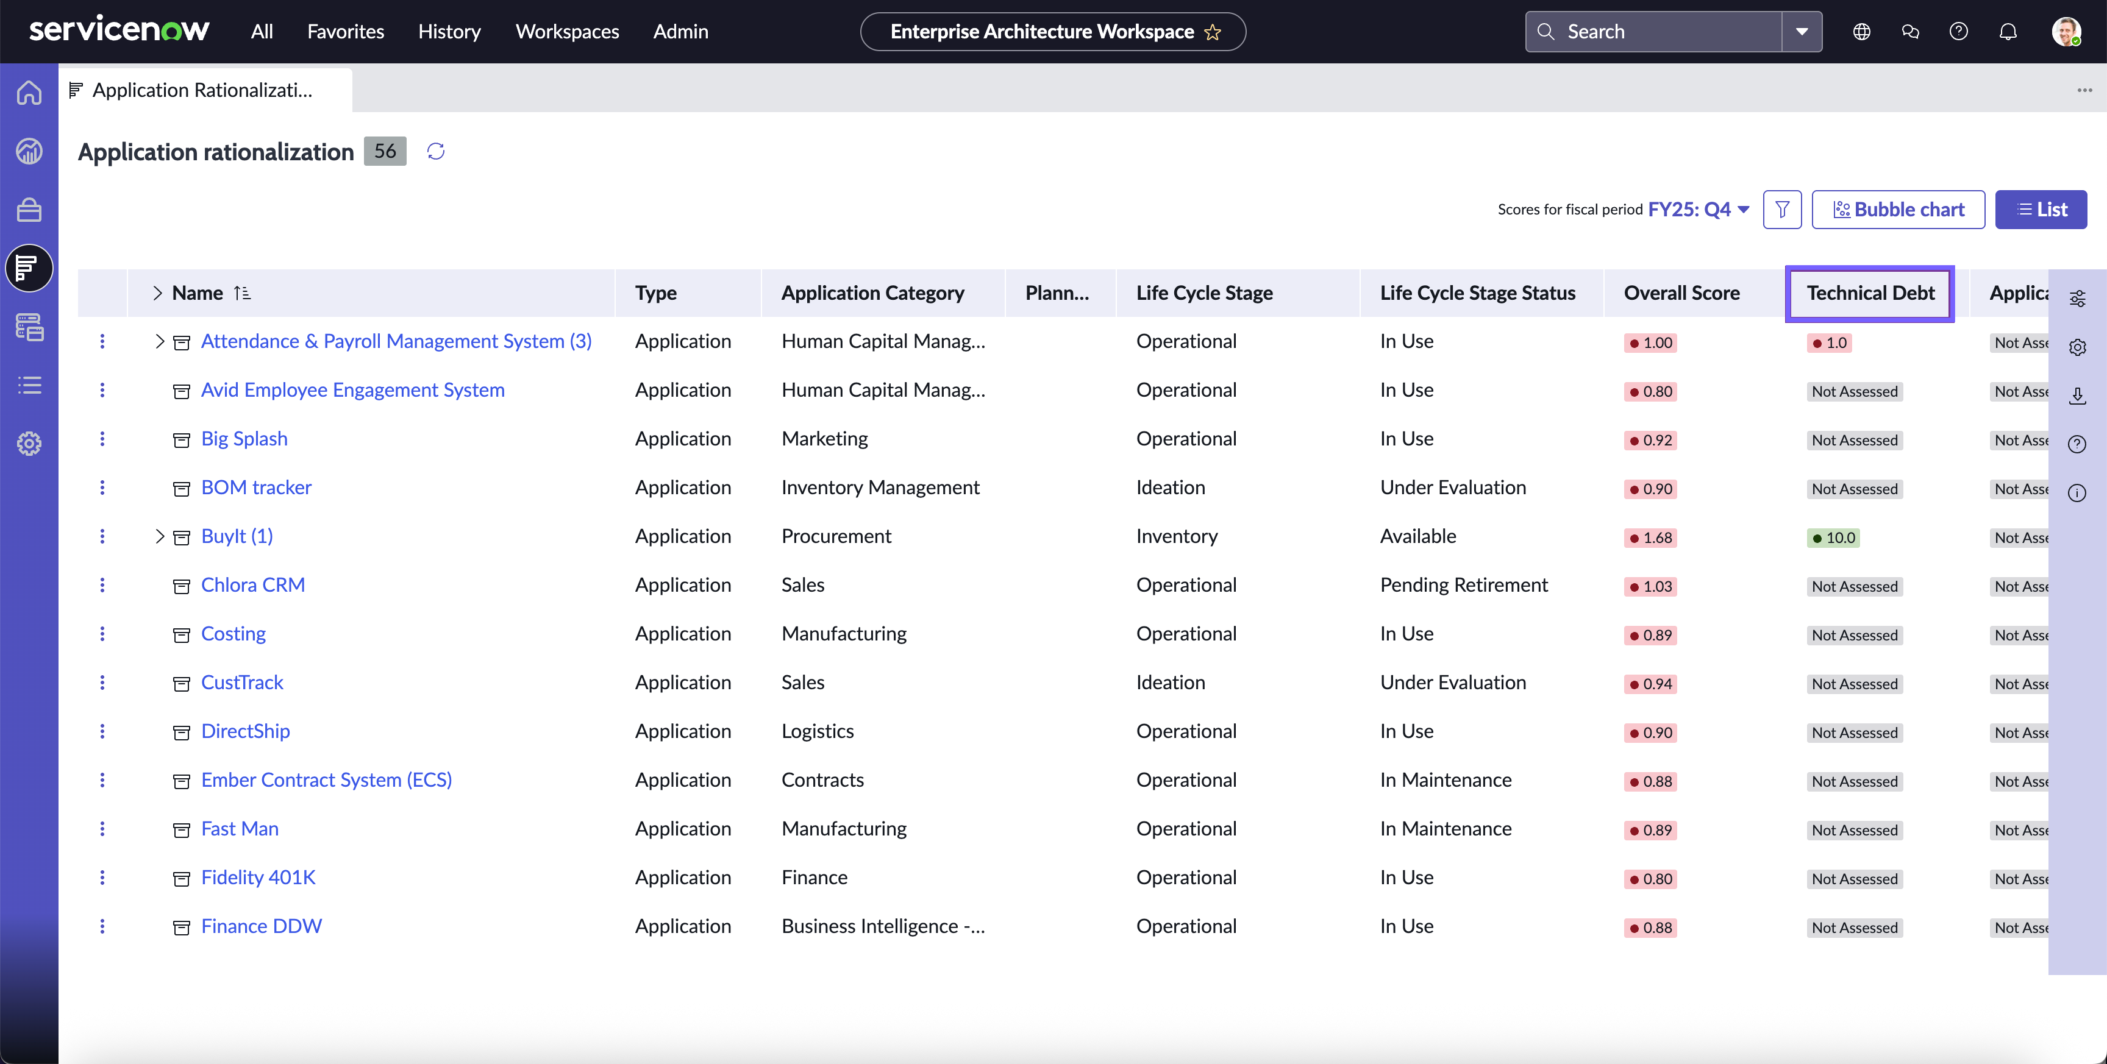
Task: Click the 10.0 Technical Debt score for BuyIt
Action: click(x=1833, y=538)
